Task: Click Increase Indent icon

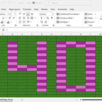Action: pos(24,22)
